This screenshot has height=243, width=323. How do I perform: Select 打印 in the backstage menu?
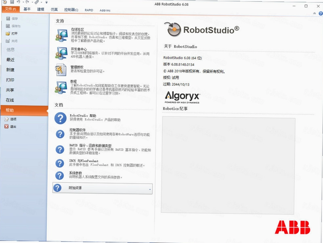[x=10, y=80]
